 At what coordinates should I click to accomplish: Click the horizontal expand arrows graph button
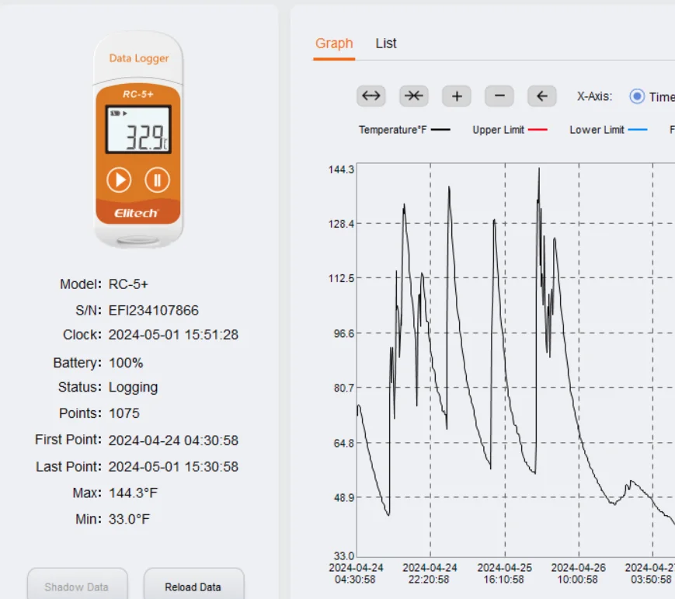click(x=371, y=96)
